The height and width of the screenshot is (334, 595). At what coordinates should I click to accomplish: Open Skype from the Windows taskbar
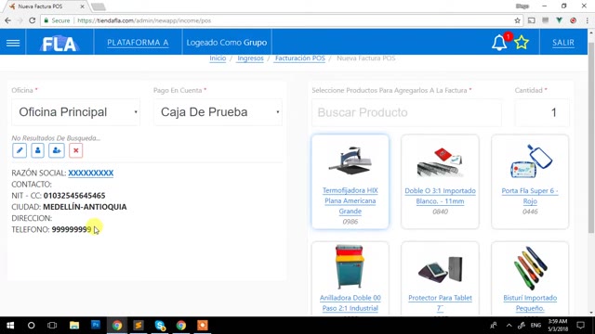[x=160, y=326]
